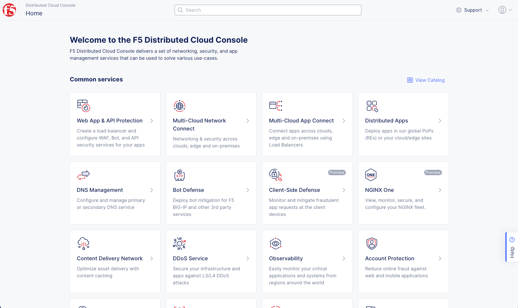Click the F5 logo icon
Image resolution: width=518 pixels, height=308 pixels.
[x=9, y=10]
